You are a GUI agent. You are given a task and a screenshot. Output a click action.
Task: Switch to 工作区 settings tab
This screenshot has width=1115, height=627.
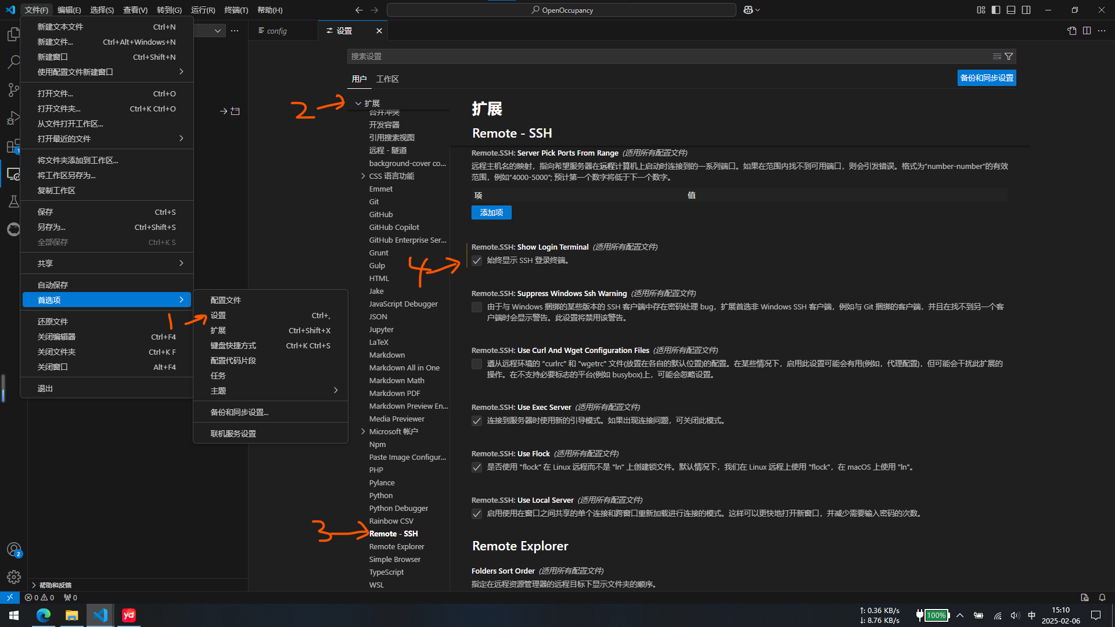[387, 79]
